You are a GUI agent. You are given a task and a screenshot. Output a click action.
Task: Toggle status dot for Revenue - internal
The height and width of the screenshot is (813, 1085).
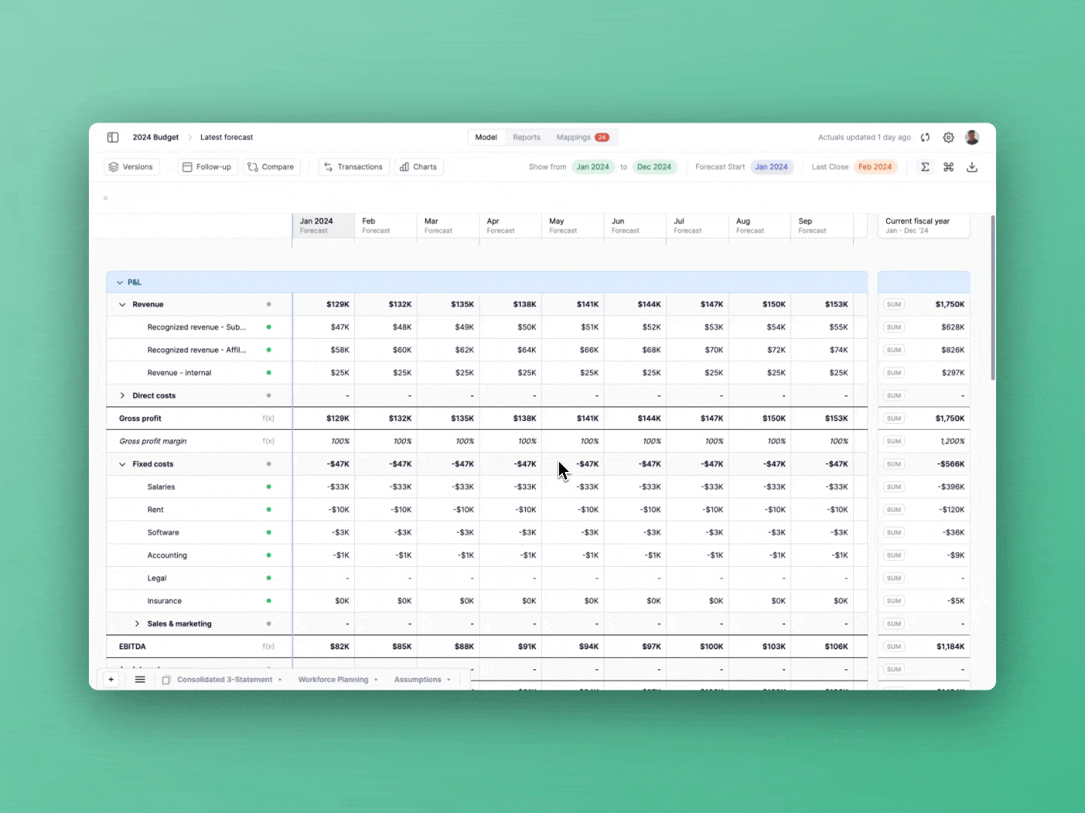tap(268, 373)
